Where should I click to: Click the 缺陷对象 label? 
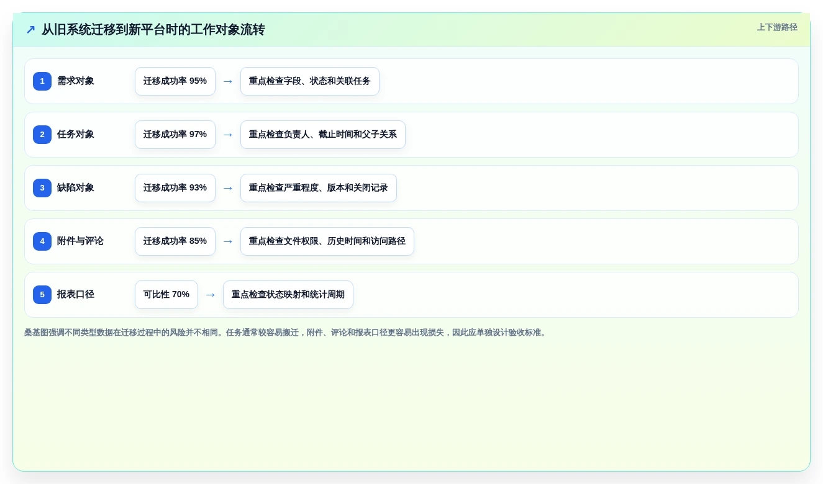point(76,188)
